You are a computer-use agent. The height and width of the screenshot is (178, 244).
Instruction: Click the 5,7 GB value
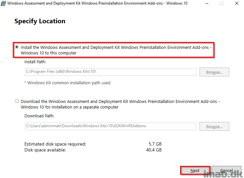(x=155, y=144)
